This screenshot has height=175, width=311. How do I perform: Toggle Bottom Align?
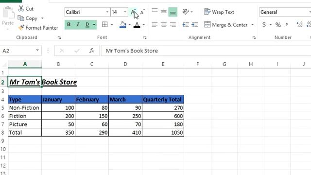(173, 12)
